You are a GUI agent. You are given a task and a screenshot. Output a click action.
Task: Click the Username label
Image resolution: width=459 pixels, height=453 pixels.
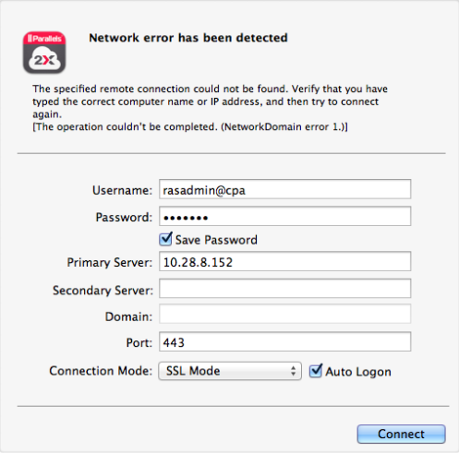pos(123,190)
